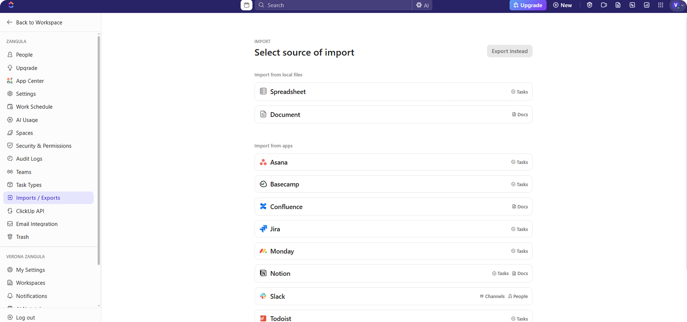Open the user avatar menu dropdown
The height and width of the screenshot is (322, 687).
pyautogui.click(x=678, y=5)
